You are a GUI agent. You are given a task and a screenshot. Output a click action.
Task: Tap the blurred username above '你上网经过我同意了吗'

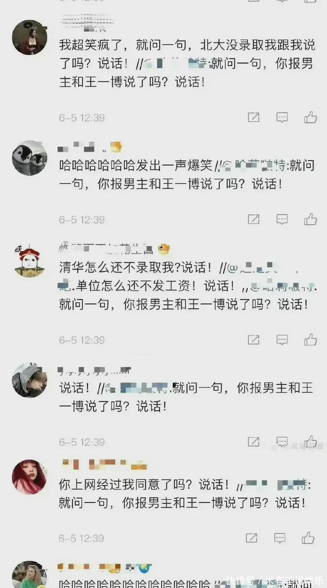point(105,465)
